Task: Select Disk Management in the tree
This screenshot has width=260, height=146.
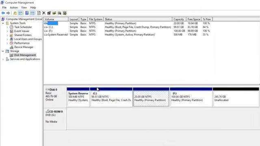Action: tap(25, 55)
